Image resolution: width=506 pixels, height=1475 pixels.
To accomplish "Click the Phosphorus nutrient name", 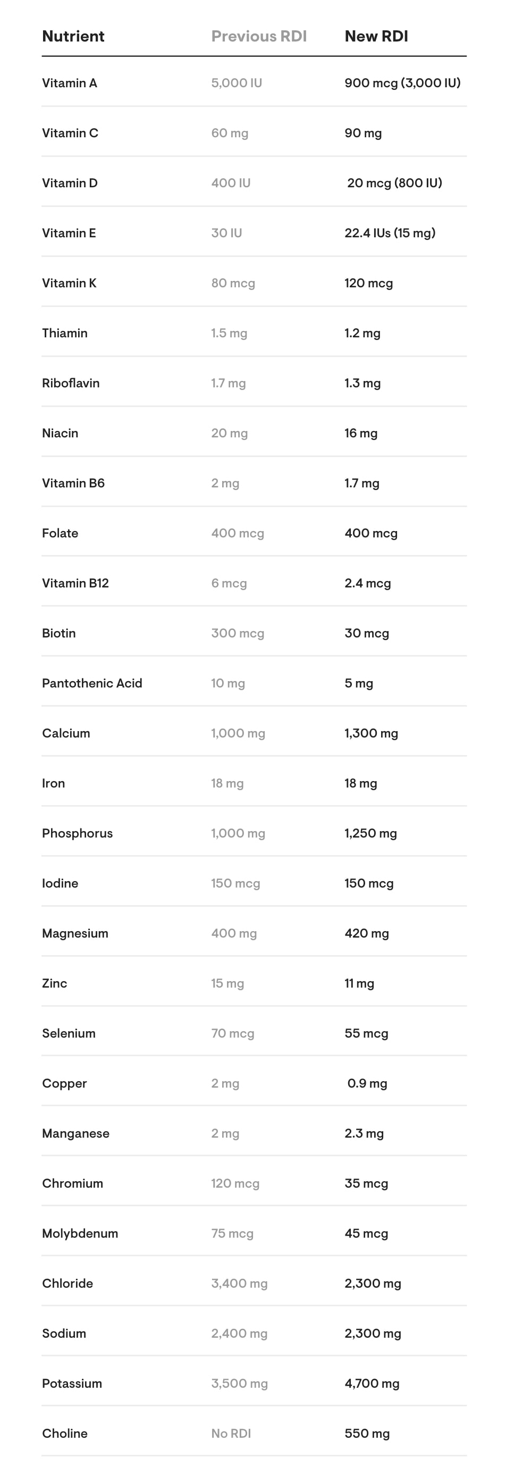I will [77, 833].
